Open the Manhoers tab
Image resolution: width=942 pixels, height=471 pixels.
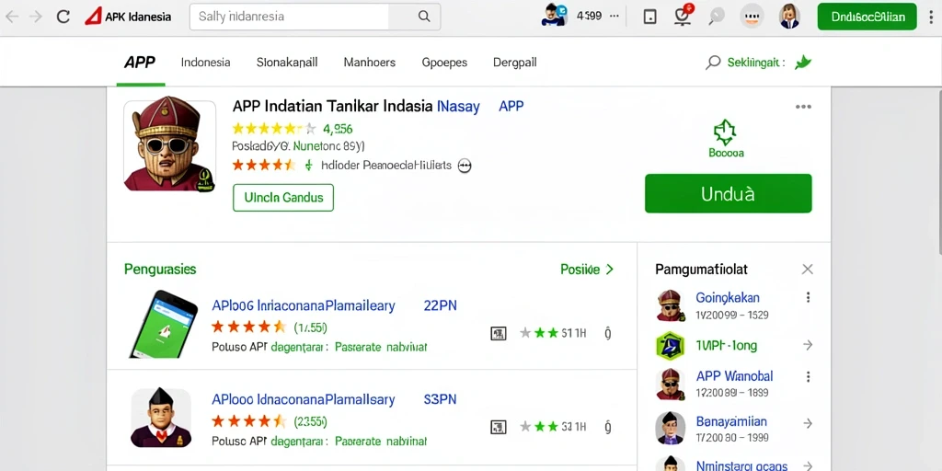coord(370,63)
